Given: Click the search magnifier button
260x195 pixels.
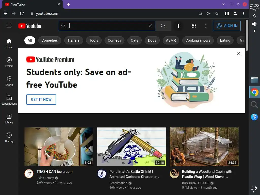Looking at the screenshot, I should click(x=163, y=26).
